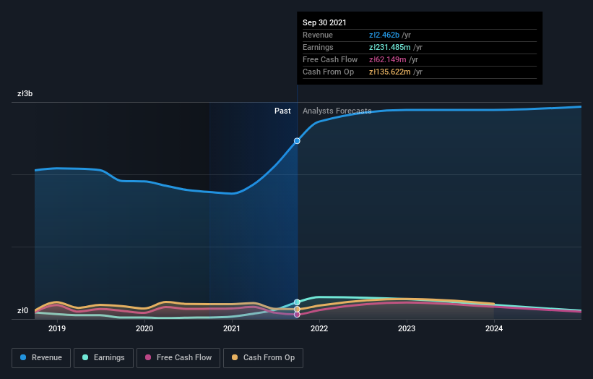This screenshot has width=593, height=379.
Task: Toggle the Free Cash Flow legend button
Action: click(178, 358)
